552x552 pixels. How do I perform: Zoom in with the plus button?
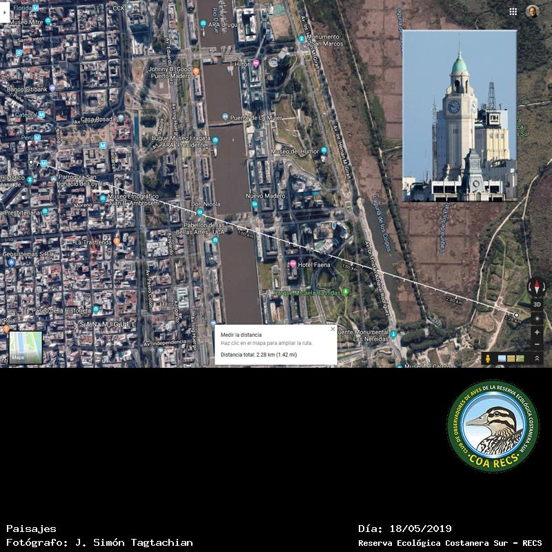537,333
